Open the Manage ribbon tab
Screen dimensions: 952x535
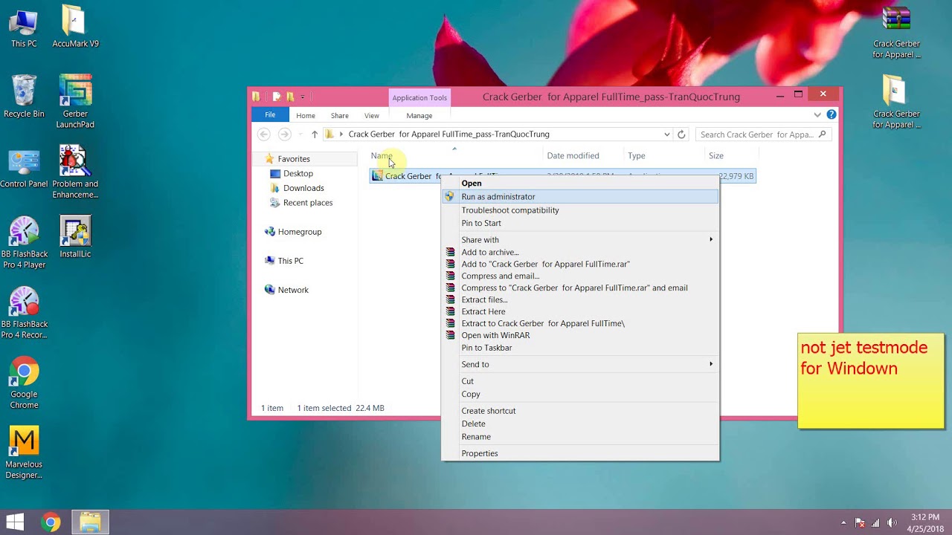(419, 115)
